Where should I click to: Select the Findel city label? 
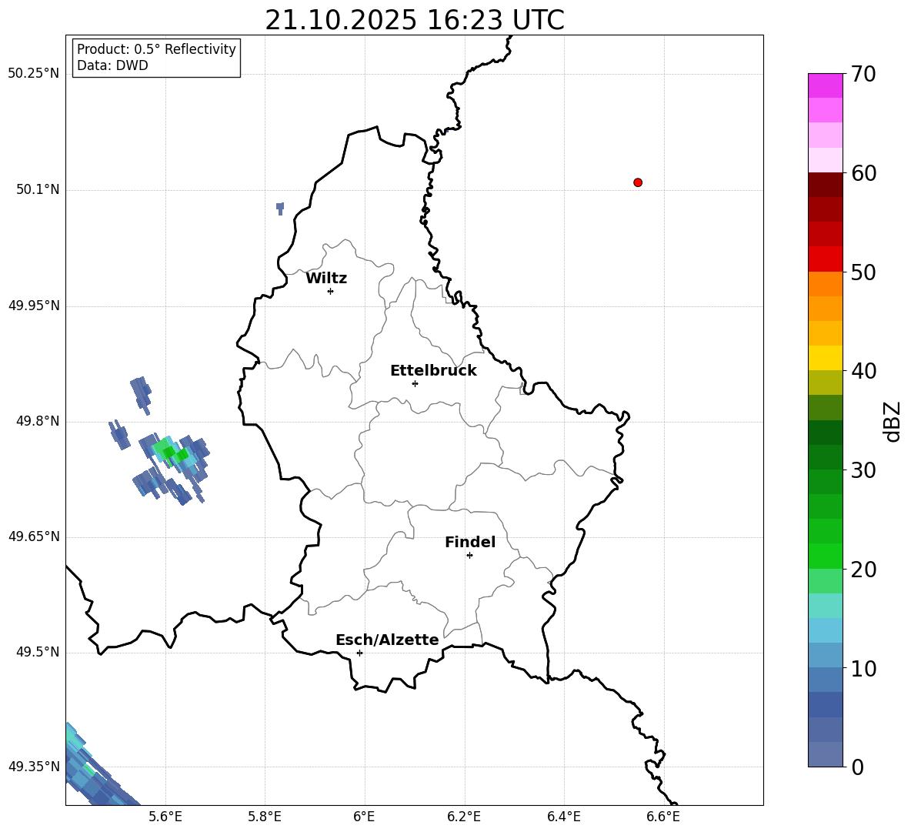470,542
